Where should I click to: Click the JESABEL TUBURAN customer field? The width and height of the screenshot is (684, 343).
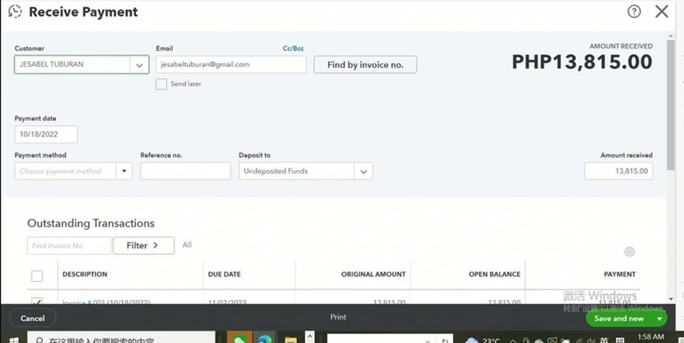click(x=72, y=65)
